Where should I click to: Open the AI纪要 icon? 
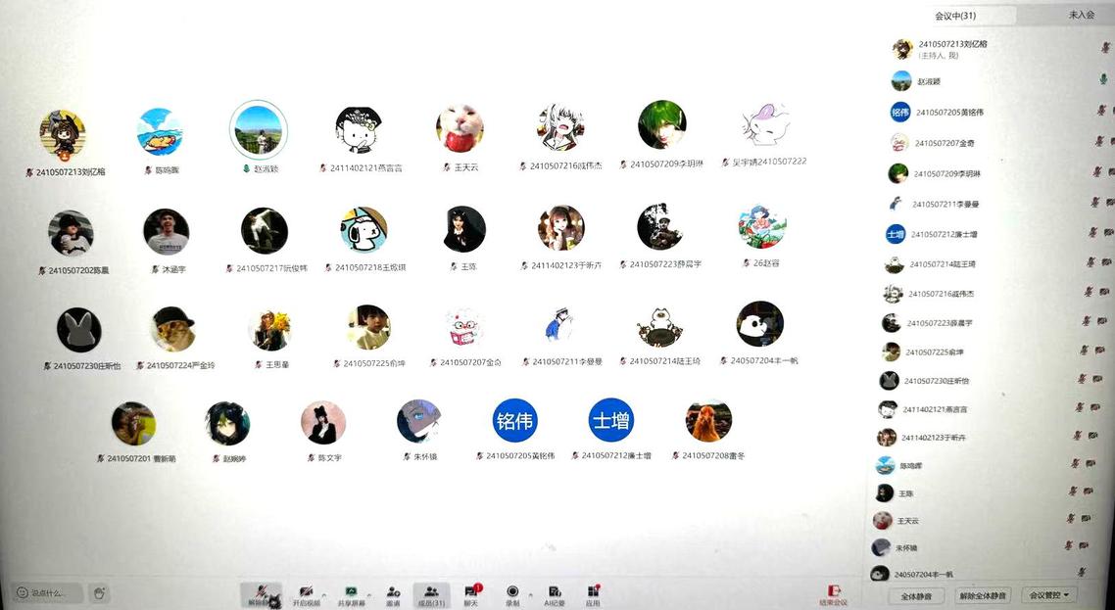coord(555,593)
